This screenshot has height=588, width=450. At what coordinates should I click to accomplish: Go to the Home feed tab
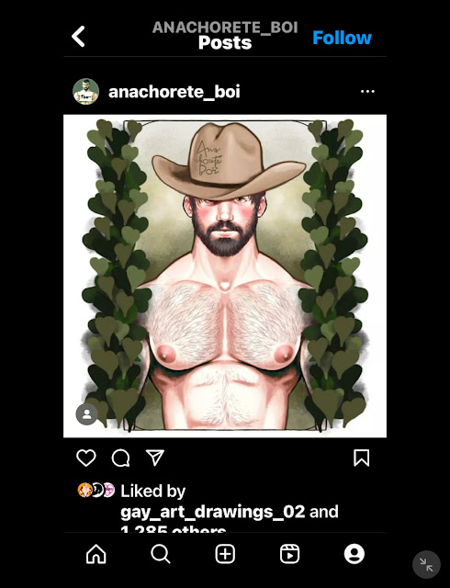(96, 554)
